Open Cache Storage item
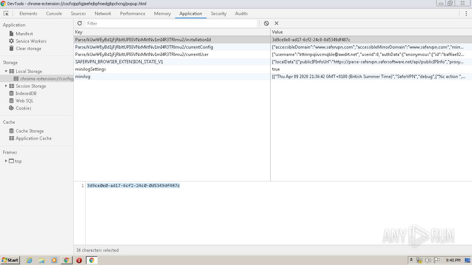Screen dimensions: 472x265 [29, 131]
